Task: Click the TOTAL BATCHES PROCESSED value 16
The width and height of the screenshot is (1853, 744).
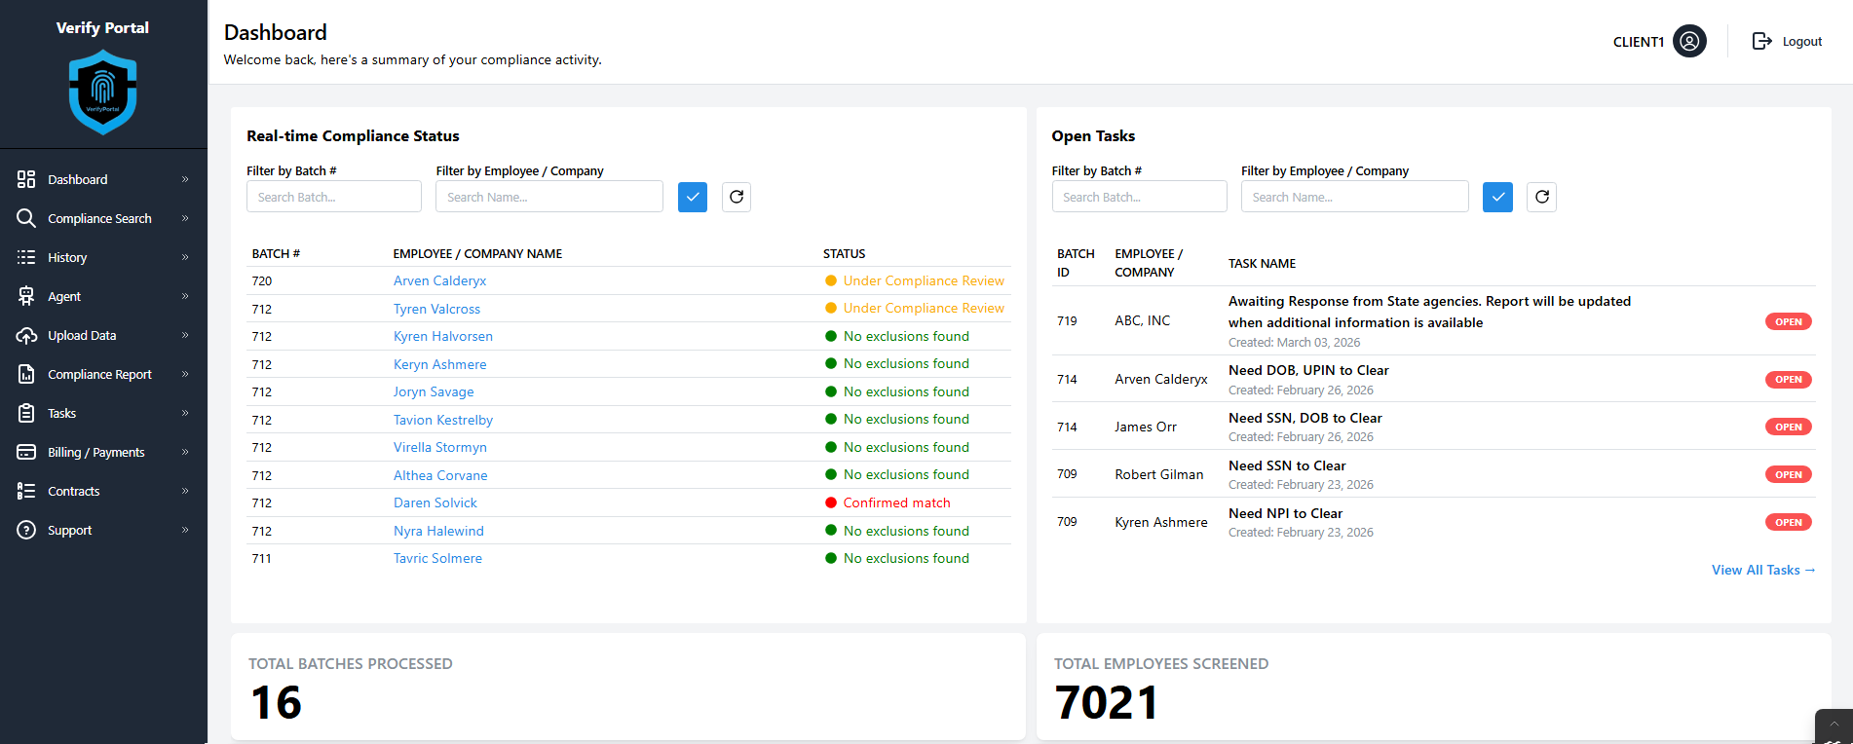Action: tap(276, 702)
